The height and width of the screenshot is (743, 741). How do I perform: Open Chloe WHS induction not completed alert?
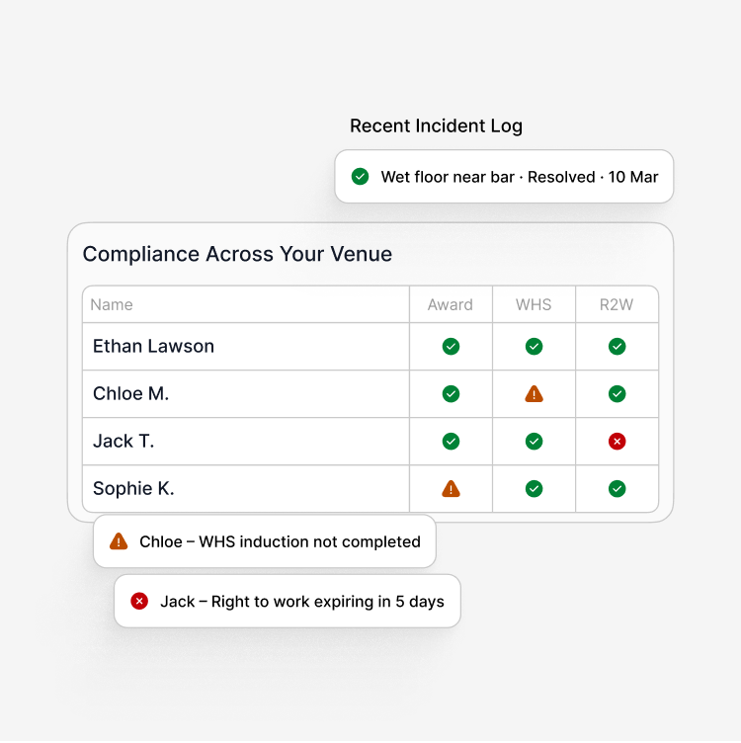pos(265,541)
